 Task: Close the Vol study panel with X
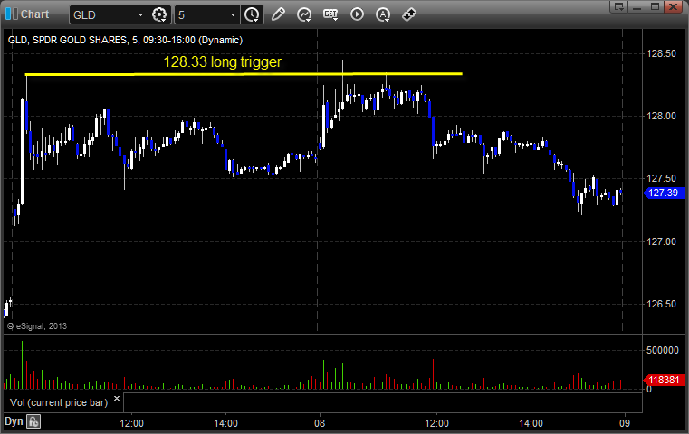click(117, 399)
